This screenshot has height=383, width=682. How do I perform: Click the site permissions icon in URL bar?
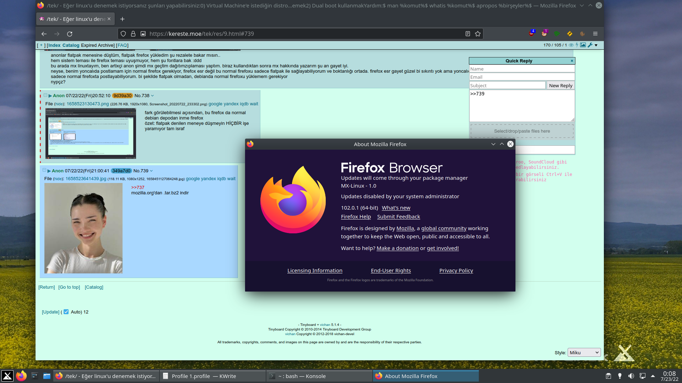pyautogui.click(x=143, y=34)
